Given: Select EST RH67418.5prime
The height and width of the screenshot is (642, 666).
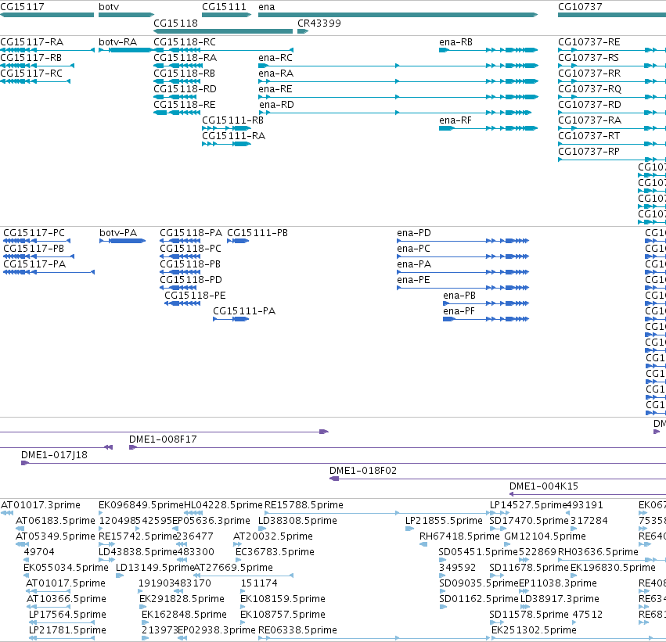Looking at the screenshot, I should pyautogui.click(x=423, y=544).
